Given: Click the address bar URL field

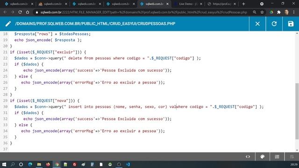Looking at the screenshot, I should [143, 12].
